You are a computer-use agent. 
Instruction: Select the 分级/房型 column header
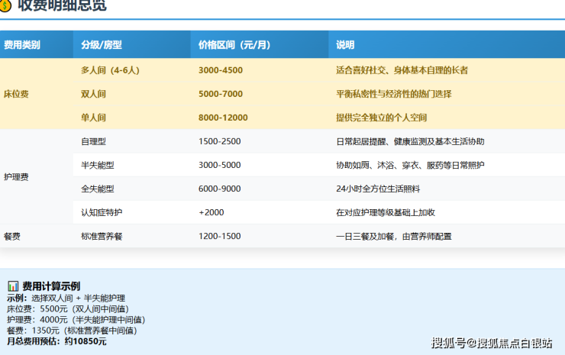click(x=102, y=45)
